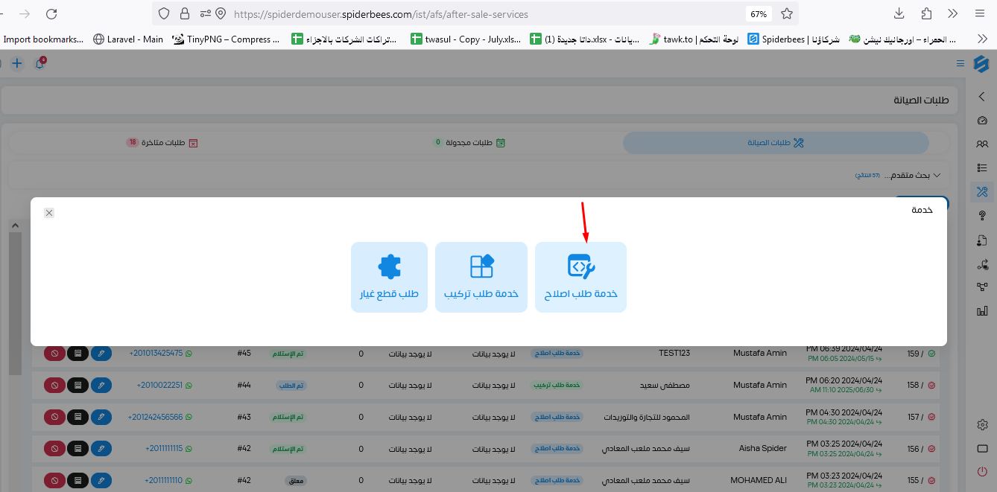Click the screen rectangle icon in sidebar
997x492 pixels.
(981, 448)
